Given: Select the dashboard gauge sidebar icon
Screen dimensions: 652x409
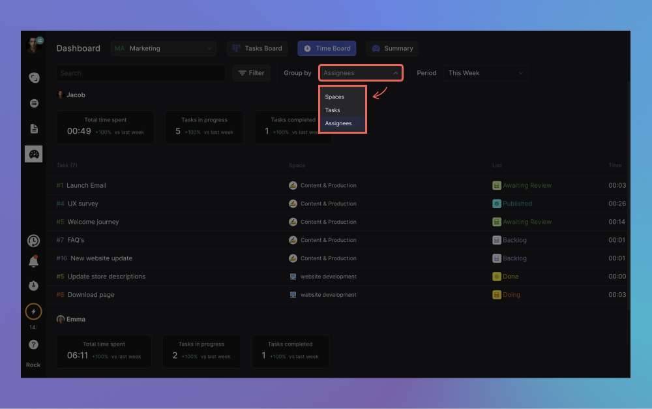Looking at the screenshot, I should pos(34,154).
